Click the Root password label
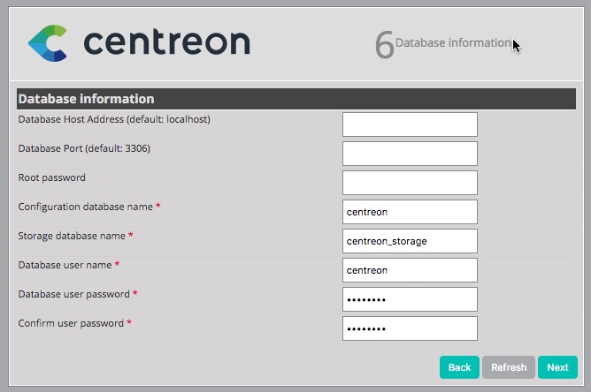The image size is (591, 392). point(52,177)
